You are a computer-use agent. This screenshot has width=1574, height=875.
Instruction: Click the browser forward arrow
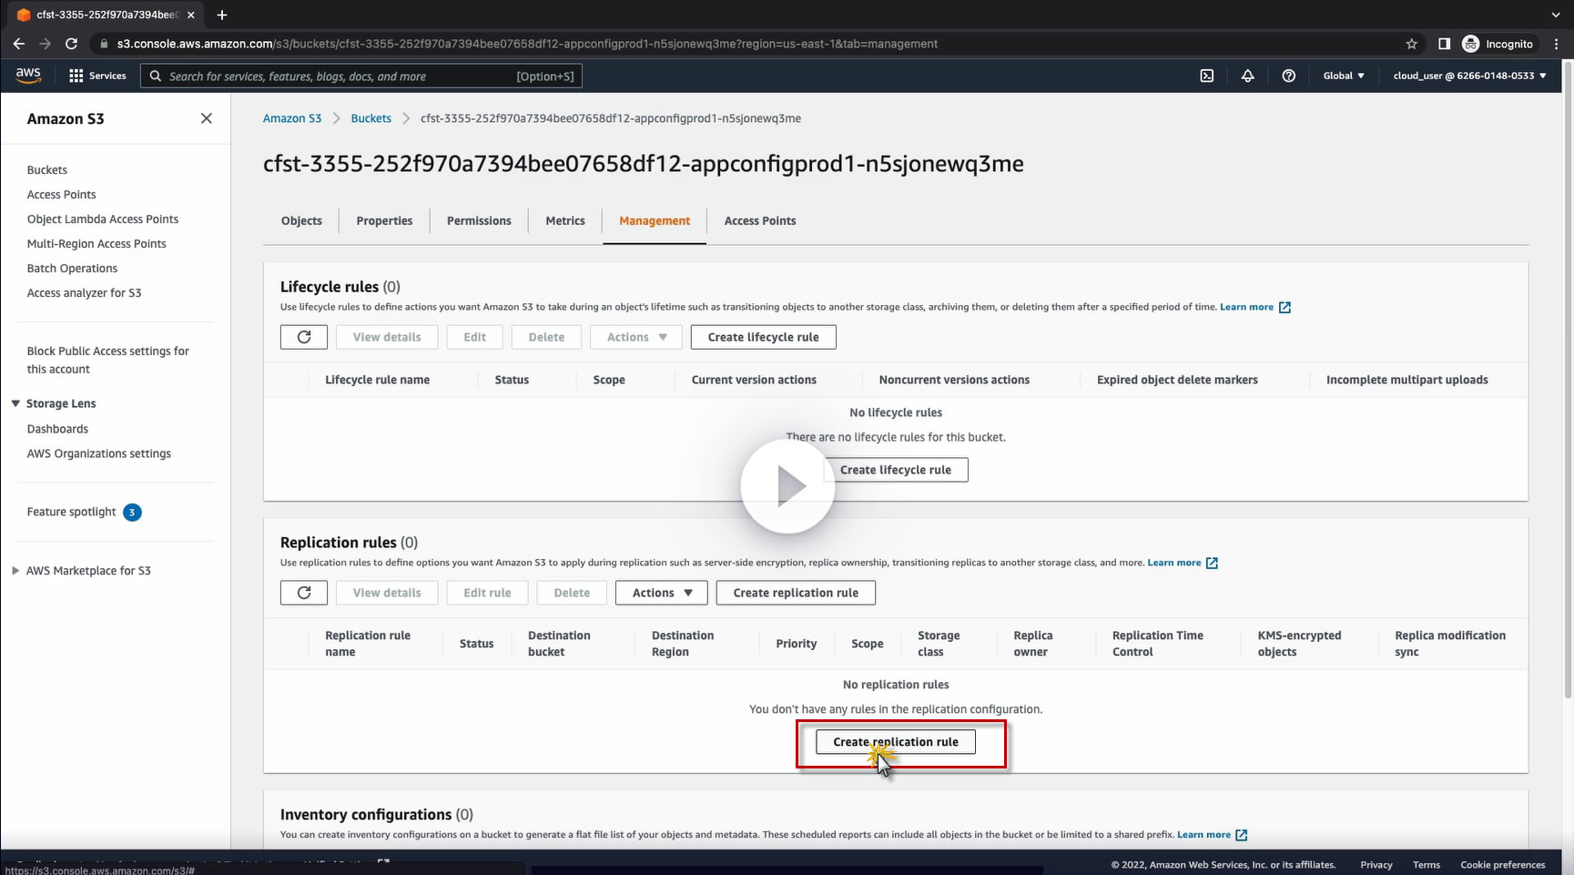45,44
